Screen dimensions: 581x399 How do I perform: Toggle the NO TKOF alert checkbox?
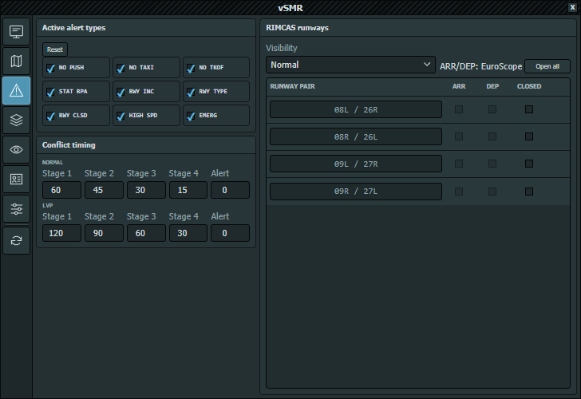click(191, 68)
